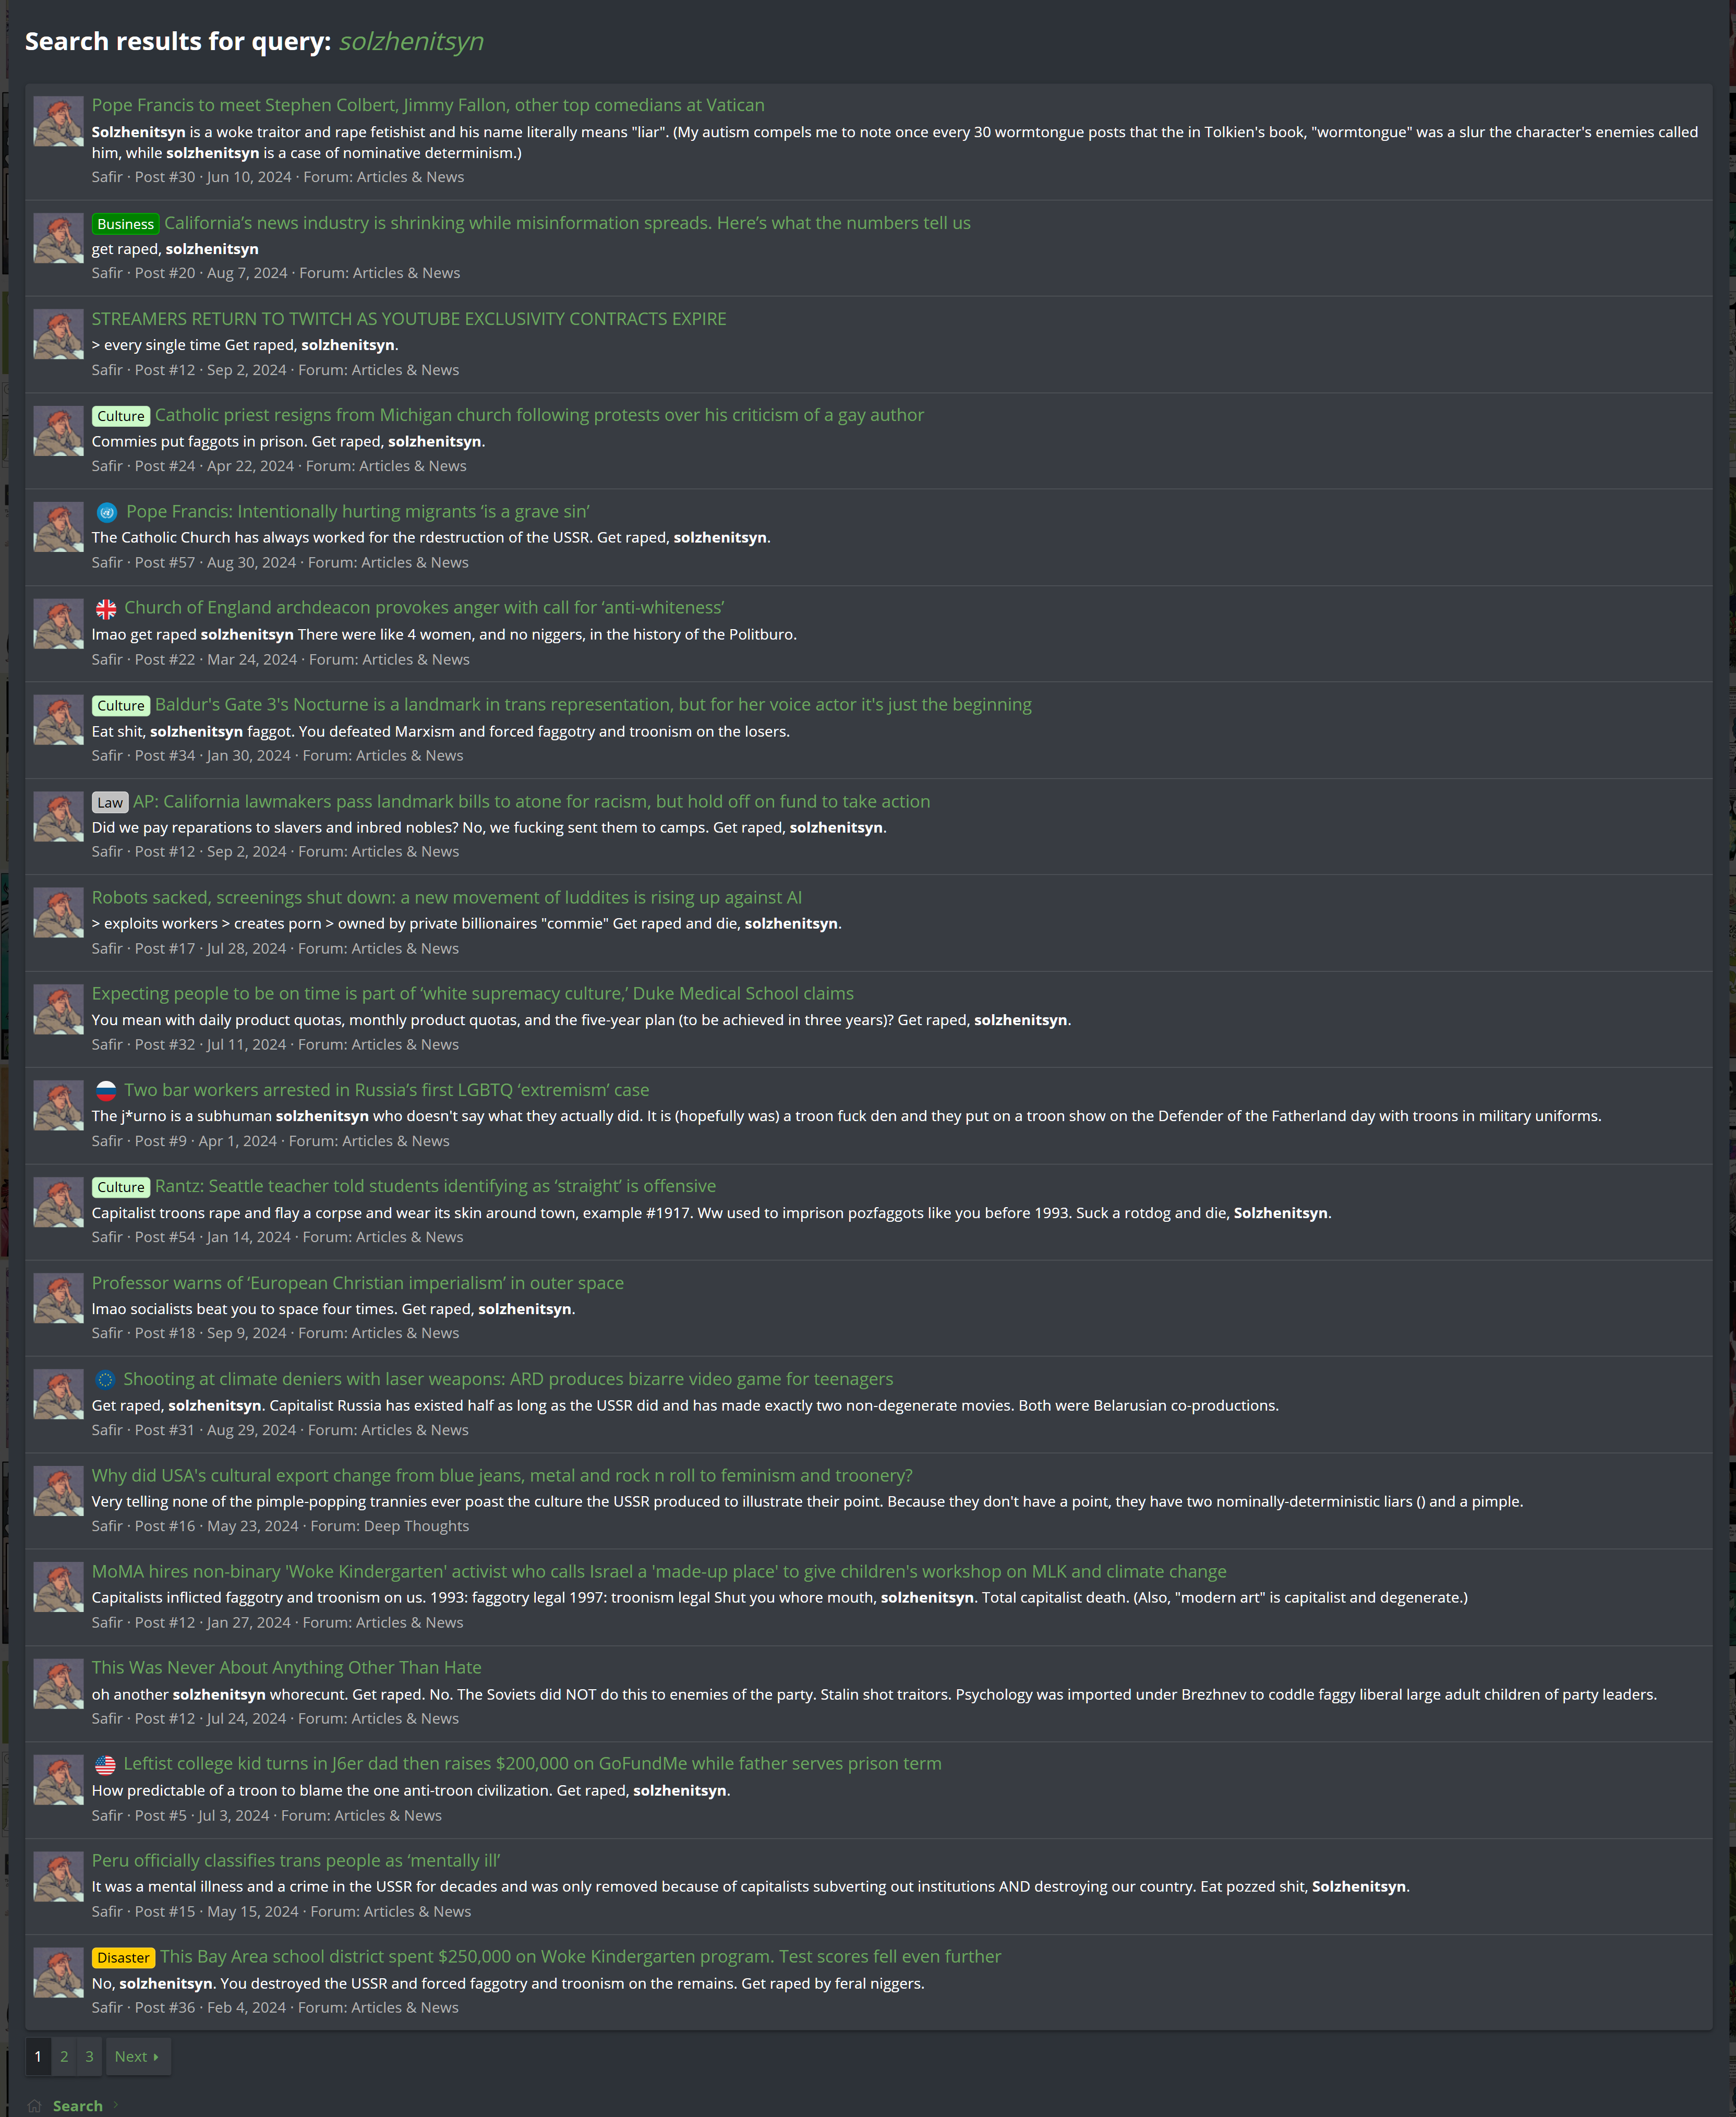Open the Peru classifies trans people thread
The height and width of the screenshot is (2117, 1736).
click(x=296, y=1860)
